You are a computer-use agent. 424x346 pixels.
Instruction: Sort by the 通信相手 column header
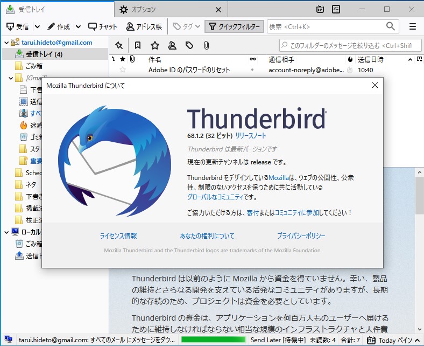coord(281,59)
